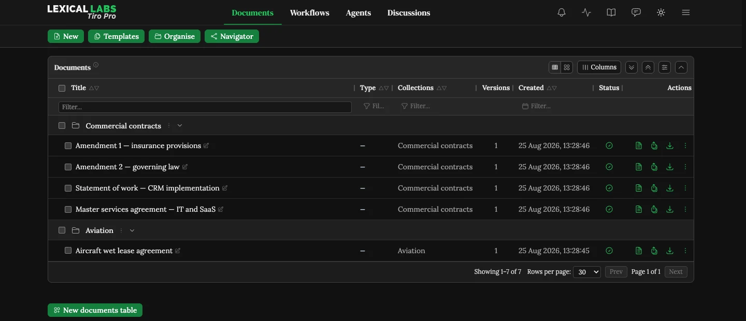Open the Navigator button
The height and width of the screenshot is (321, 746).
[x=232, y=36]
